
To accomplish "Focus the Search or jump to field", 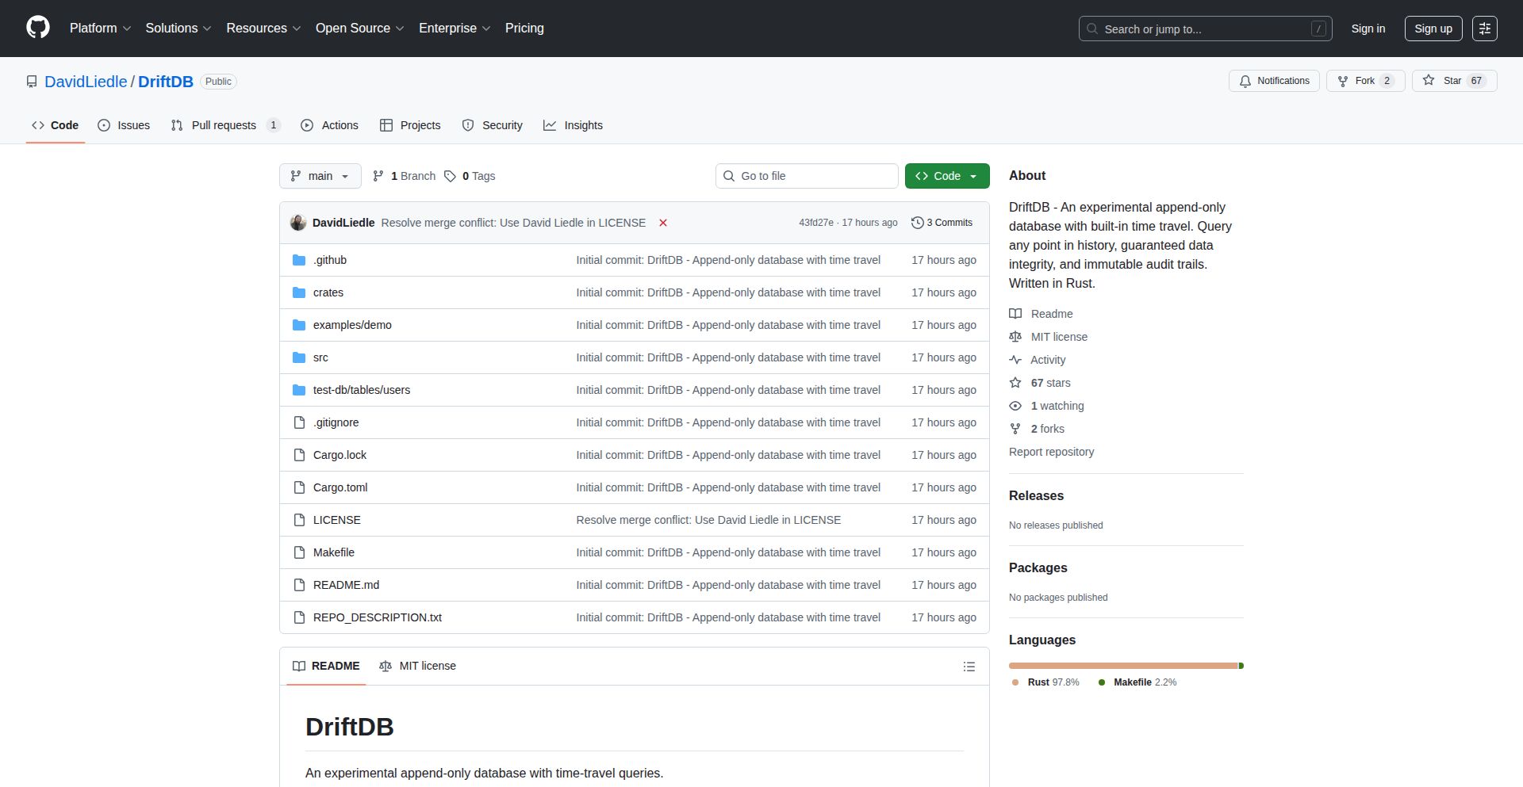I will [1205, 29].
